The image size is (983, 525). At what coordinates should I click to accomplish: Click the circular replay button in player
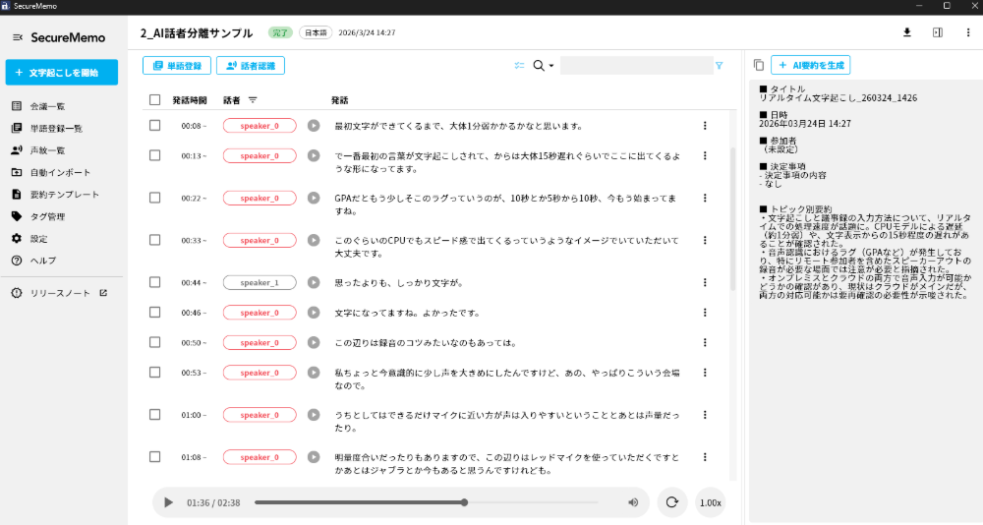point(672,502)
